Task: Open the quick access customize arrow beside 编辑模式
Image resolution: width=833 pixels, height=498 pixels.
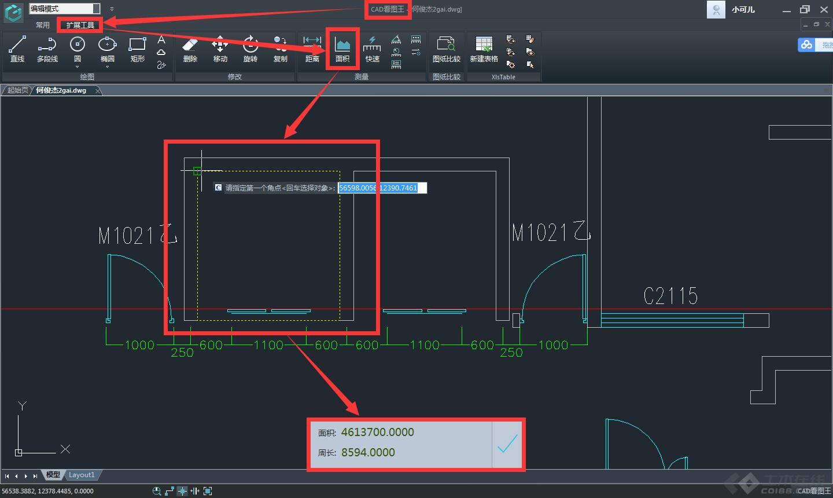Action: pyautogui.click(x=112, y=9)
